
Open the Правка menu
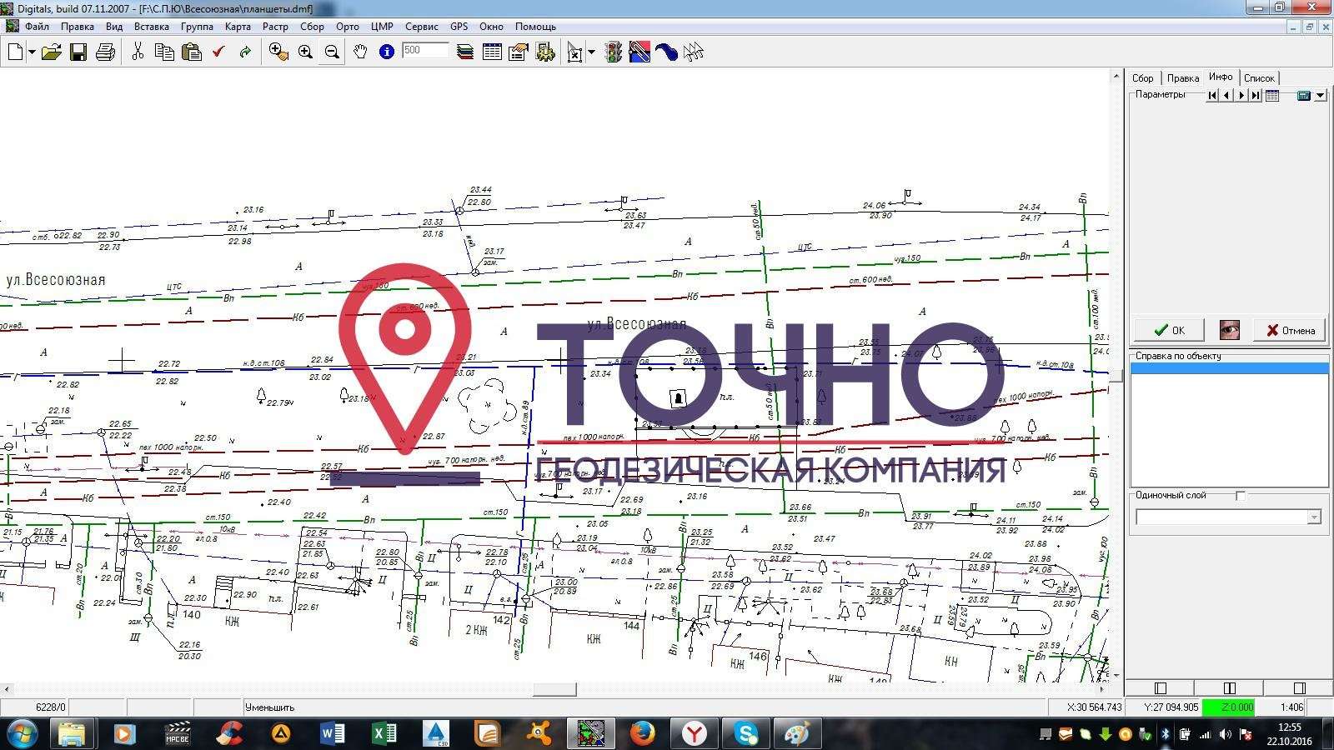pos(77,27)
